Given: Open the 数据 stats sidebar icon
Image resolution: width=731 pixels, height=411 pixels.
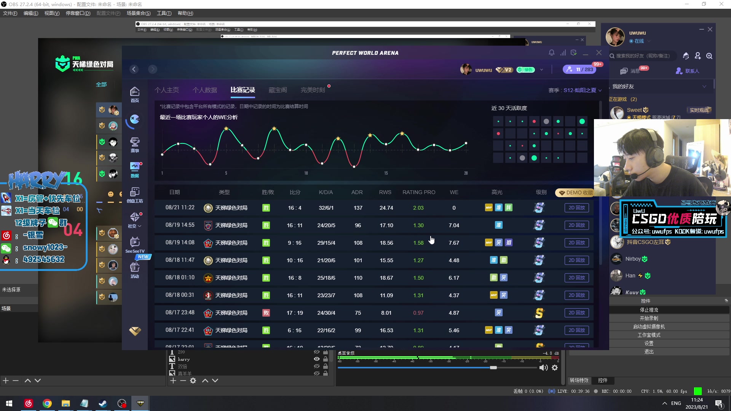Looking at the screenshot, I should pos(135,170).
